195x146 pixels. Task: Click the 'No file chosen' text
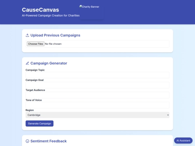pos(53,44)
